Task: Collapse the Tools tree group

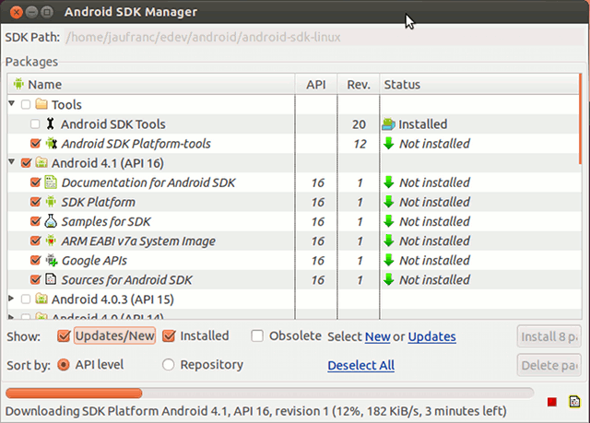Action: [x=12, y=103]
